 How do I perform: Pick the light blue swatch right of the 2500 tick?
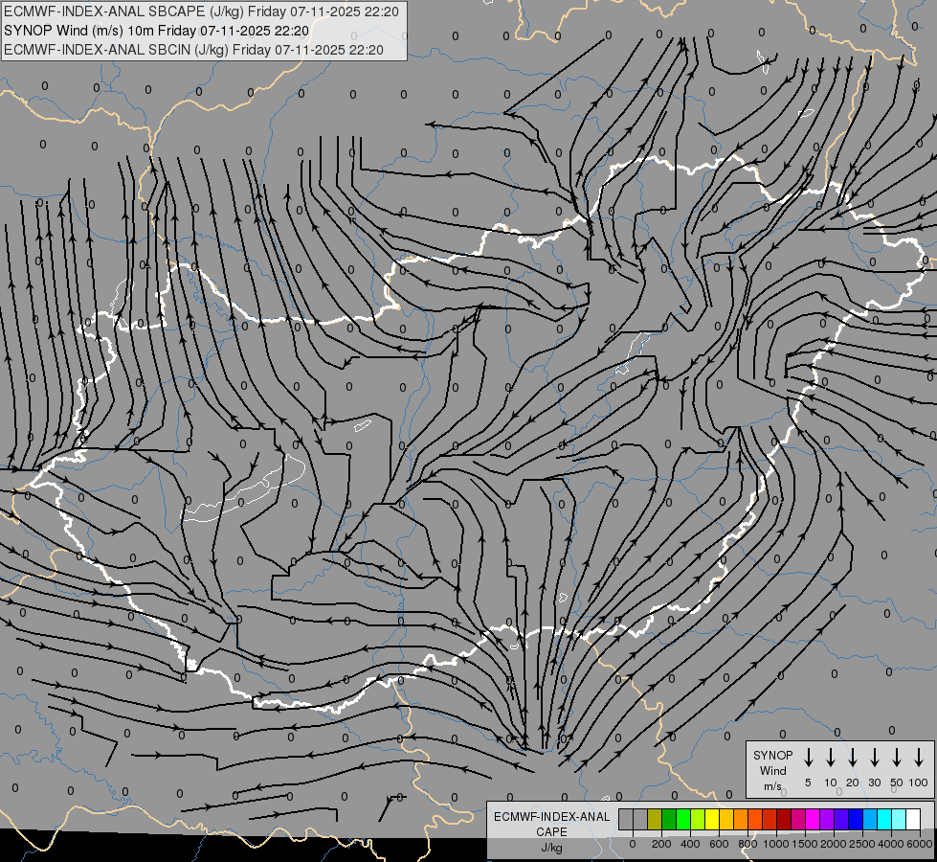pyautogui.click(x=870, y=819)
